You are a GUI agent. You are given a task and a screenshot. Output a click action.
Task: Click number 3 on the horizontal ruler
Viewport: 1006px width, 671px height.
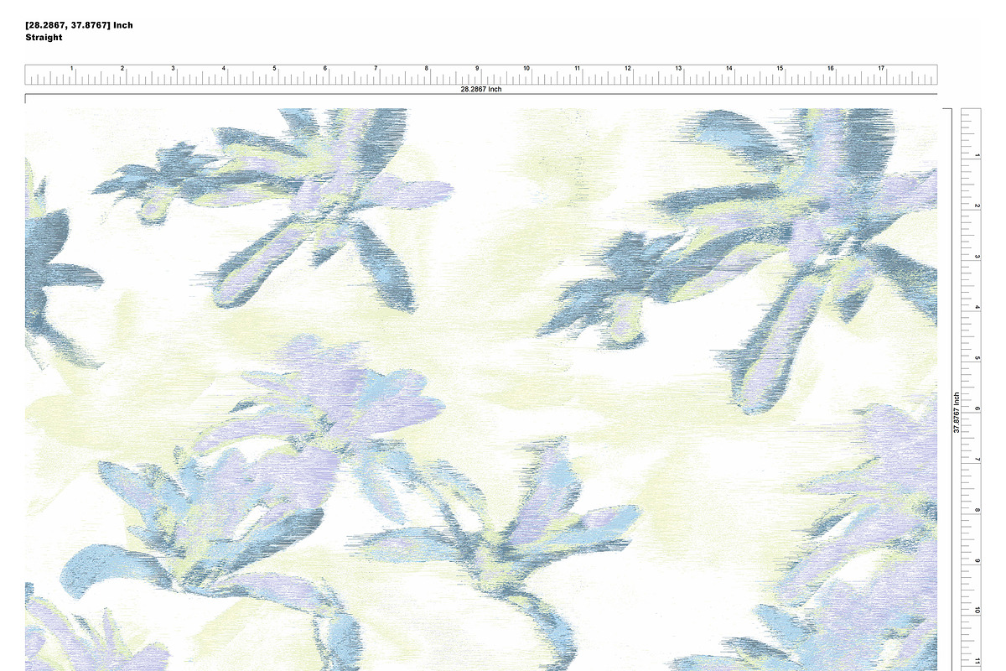click(x=174, y=69)
